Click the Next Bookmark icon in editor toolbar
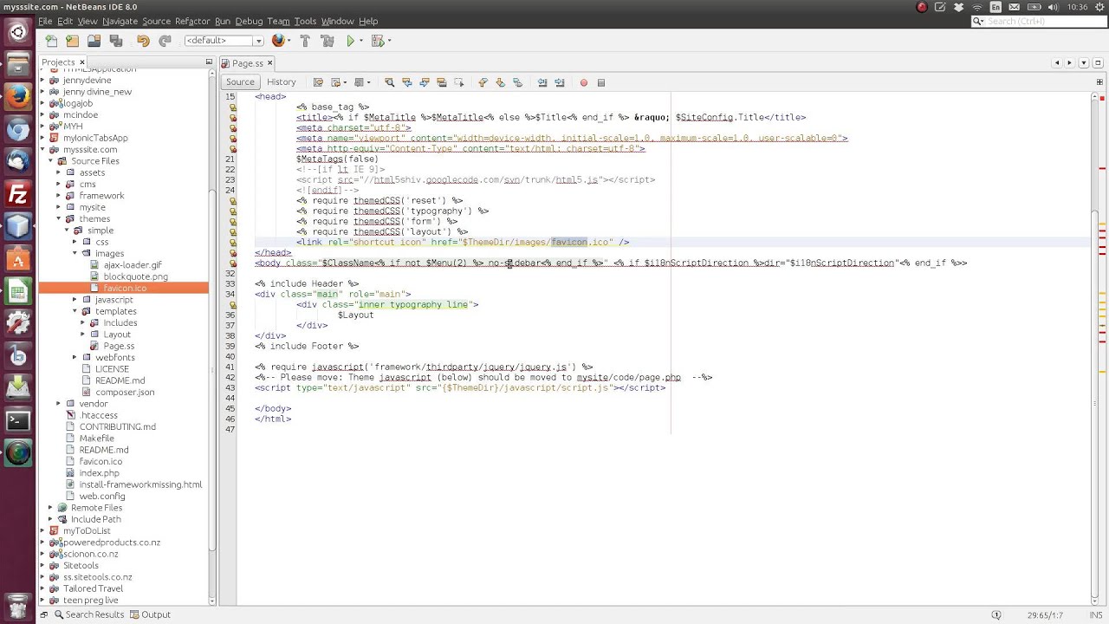The image size is (1109, 624). (x=500, y=82)
